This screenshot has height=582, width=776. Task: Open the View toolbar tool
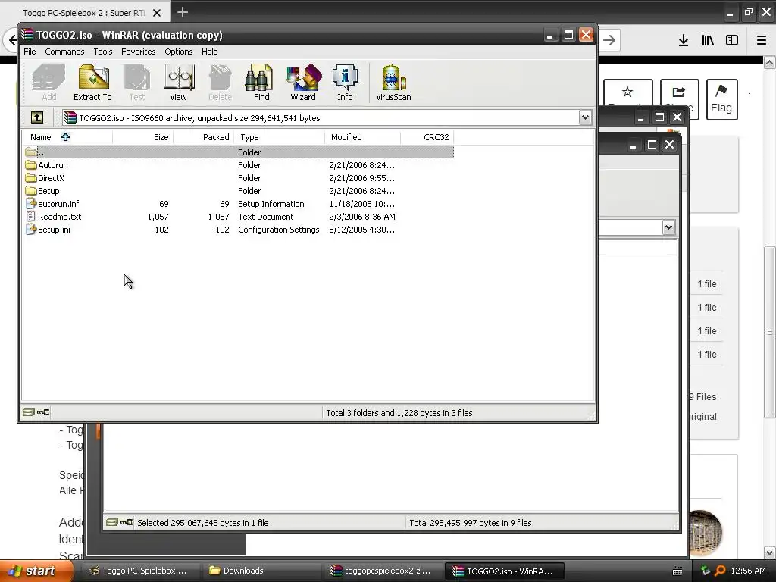coord(178,83)
